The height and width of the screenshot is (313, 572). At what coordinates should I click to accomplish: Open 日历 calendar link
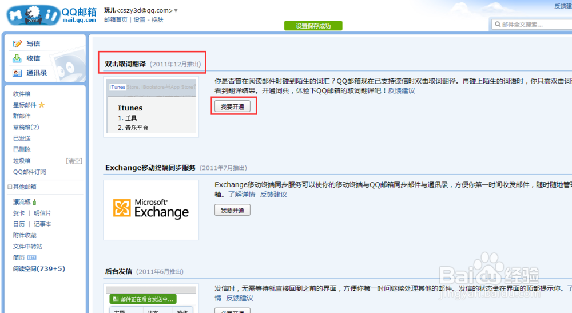tap(19, 224)
